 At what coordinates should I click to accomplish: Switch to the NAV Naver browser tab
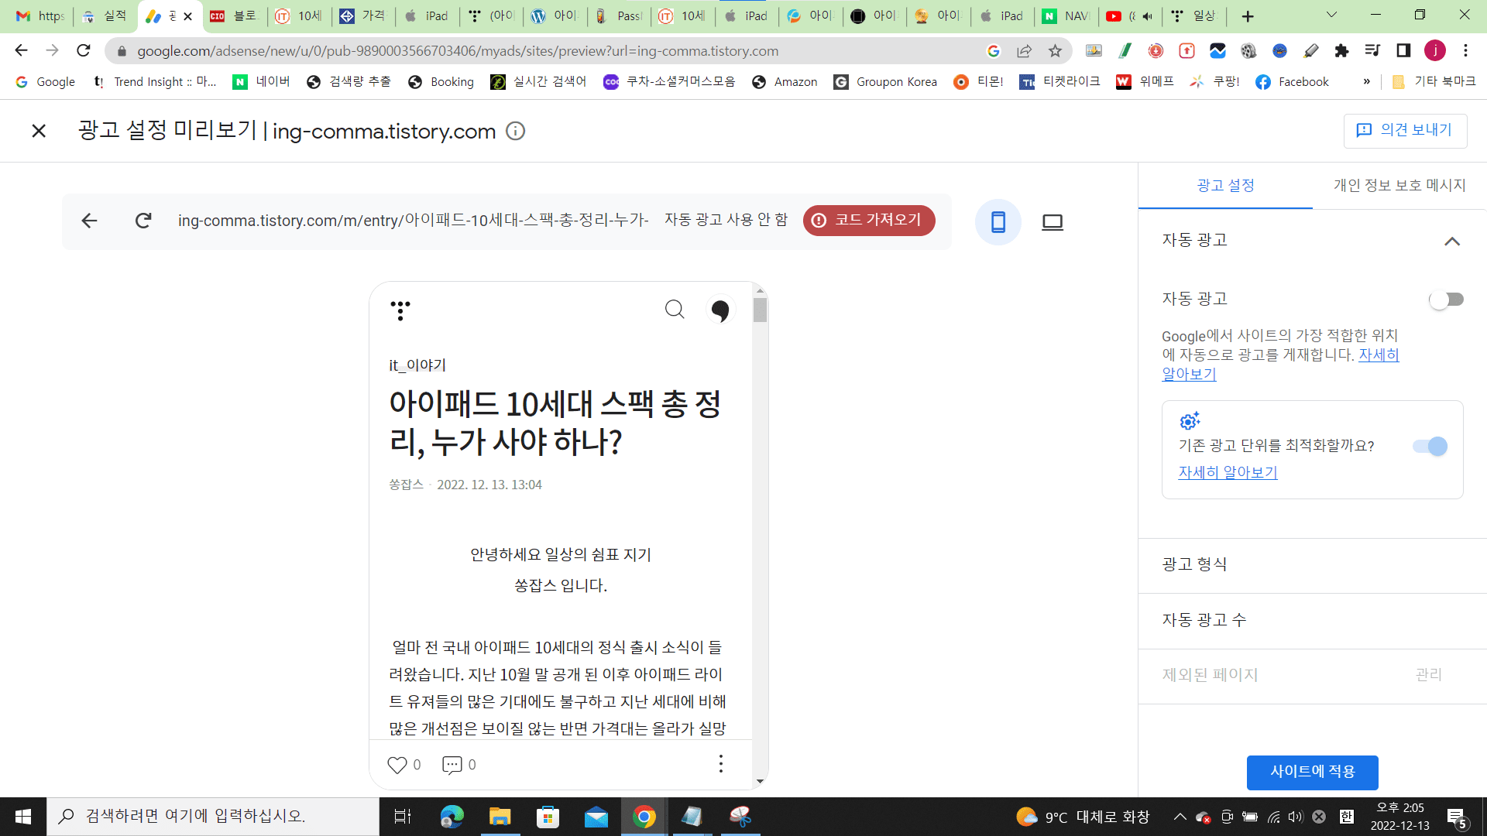[1066, 16]
